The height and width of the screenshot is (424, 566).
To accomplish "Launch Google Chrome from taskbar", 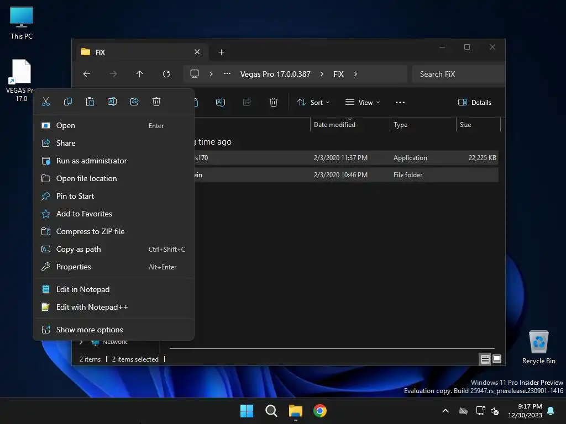I will tap(320, 411).
